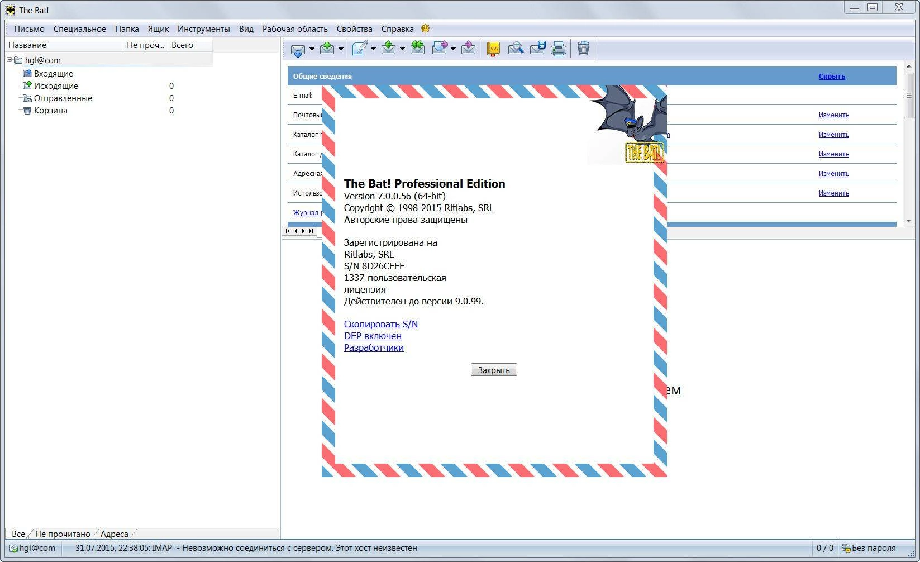Viewport: 920px width, 562px height.
Task: Select the Входящие folder
Action: (53, 74)
